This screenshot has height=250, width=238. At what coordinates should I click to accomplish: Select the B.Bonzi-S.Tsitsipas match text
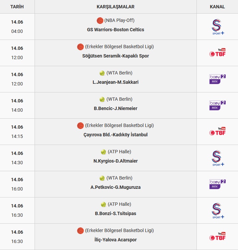click(116, 213)
